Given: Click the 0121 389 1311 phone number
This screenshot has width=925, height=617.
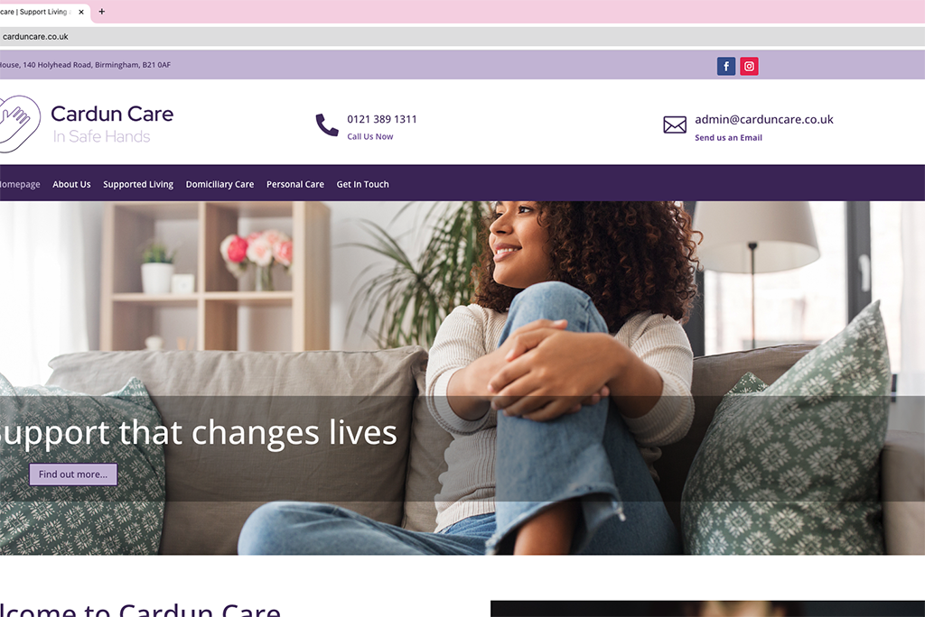Looking at the screenshot, I should (382, 119).
